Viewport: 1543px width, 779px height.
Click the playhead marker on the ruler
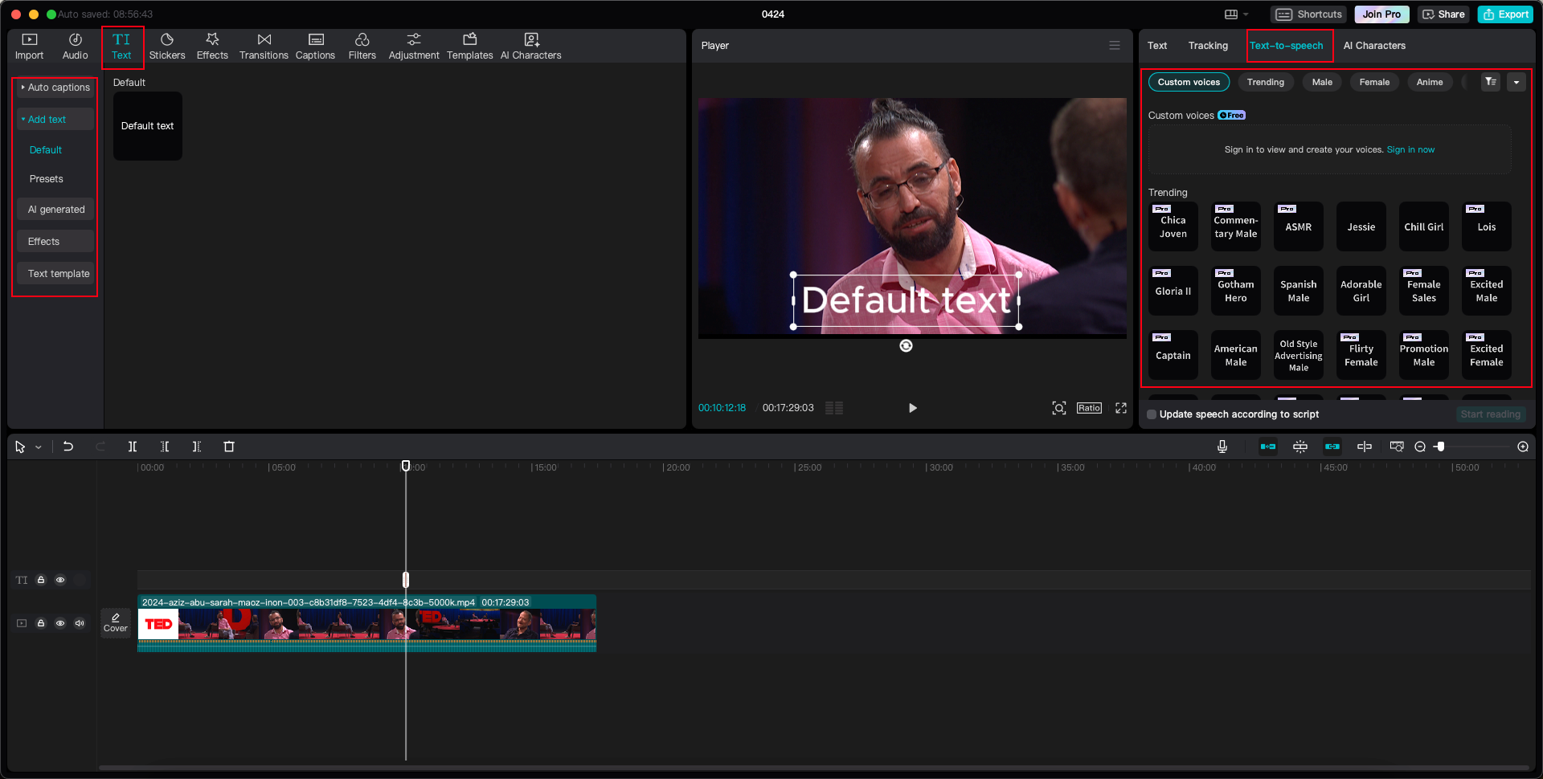[x=406, y=466]
